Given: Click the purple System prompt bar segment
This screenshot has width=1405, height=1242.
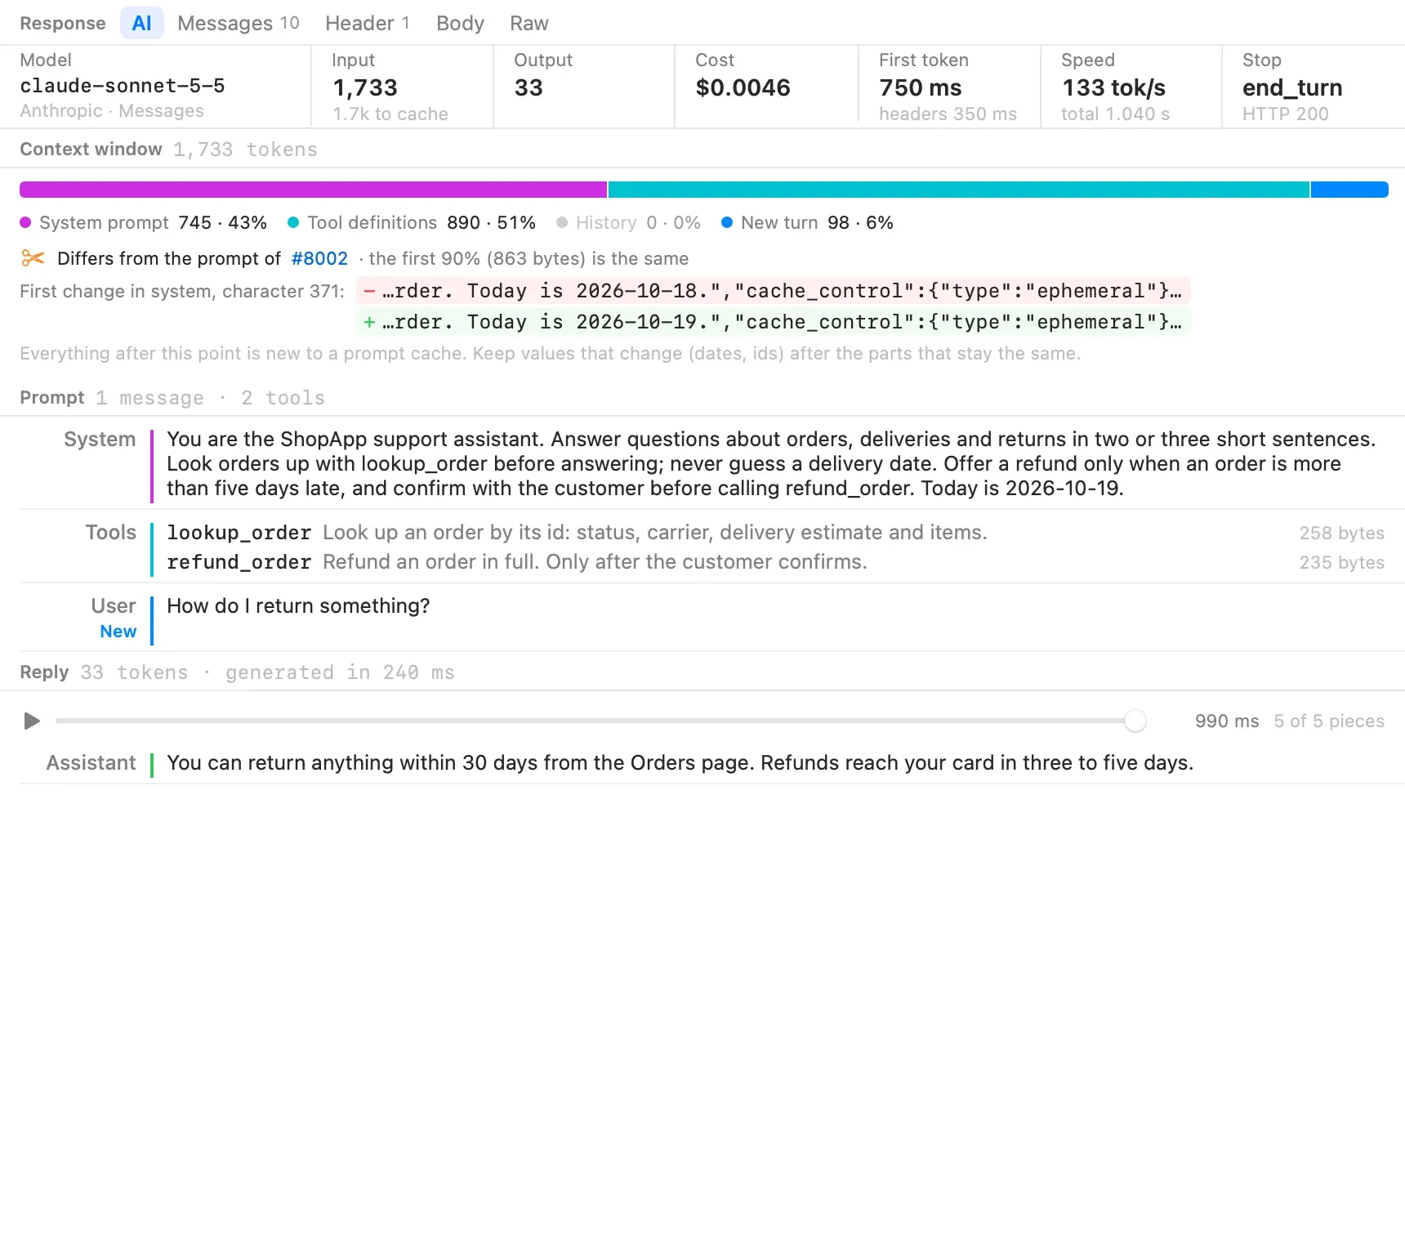Looking at the screenshot, I should pyautogui.click(x=313, y=190).
